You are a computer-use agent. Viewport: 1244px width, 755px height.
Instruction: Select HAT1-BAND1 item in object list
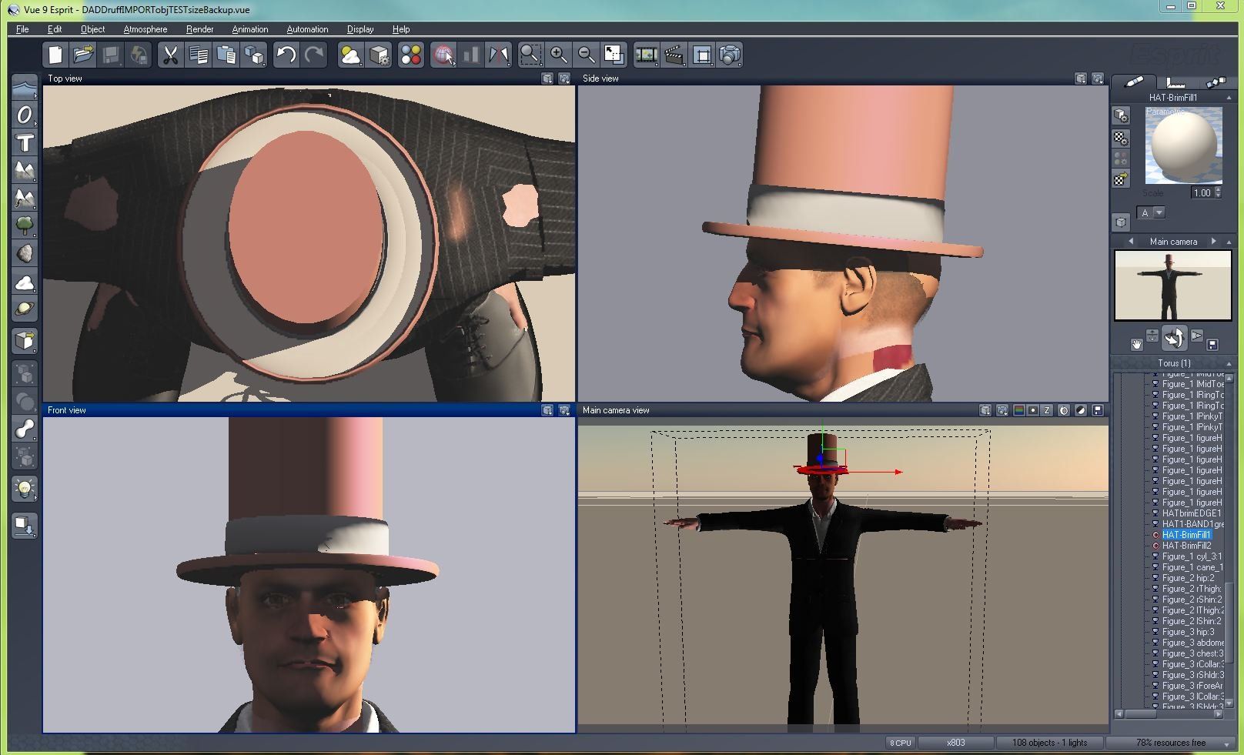point(1191,524)
